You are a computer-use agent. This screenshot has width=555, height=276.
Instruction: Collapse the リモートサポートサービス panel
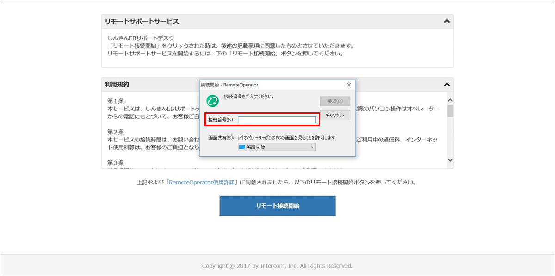click(x=446, y=21)
